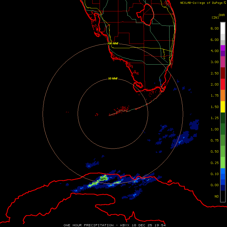Click the 100 NMI range ring label
Image resolution: width=227 pixels, height=227 pixels.
[113, 43]
